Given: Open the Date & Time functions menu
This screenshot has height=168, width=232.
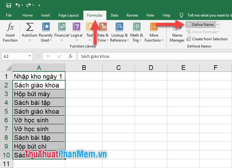Looking at the screenshot, I should click(x=103, y=32).
